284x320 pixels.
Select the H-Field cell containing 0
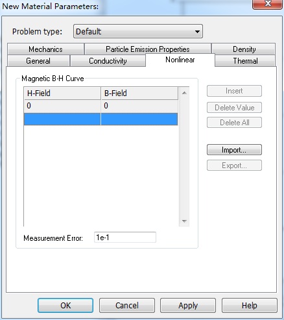click(62, 106)
